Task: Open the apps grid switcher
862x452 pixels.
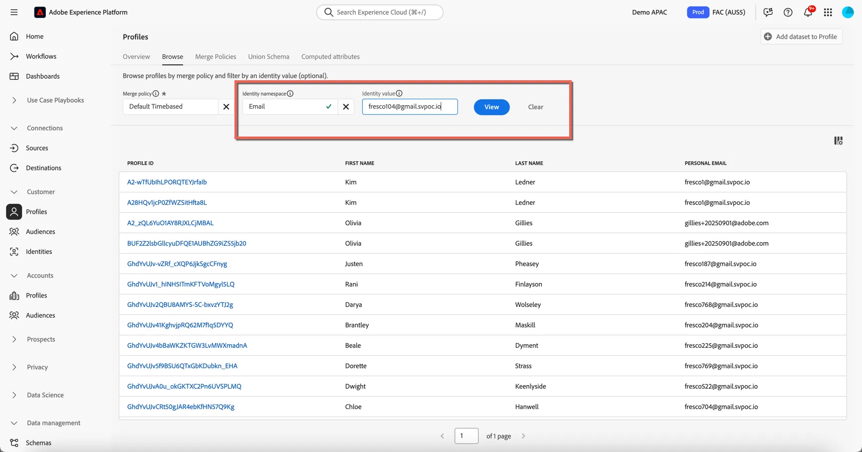Action: pyautogui.click(x=828, y=12)
